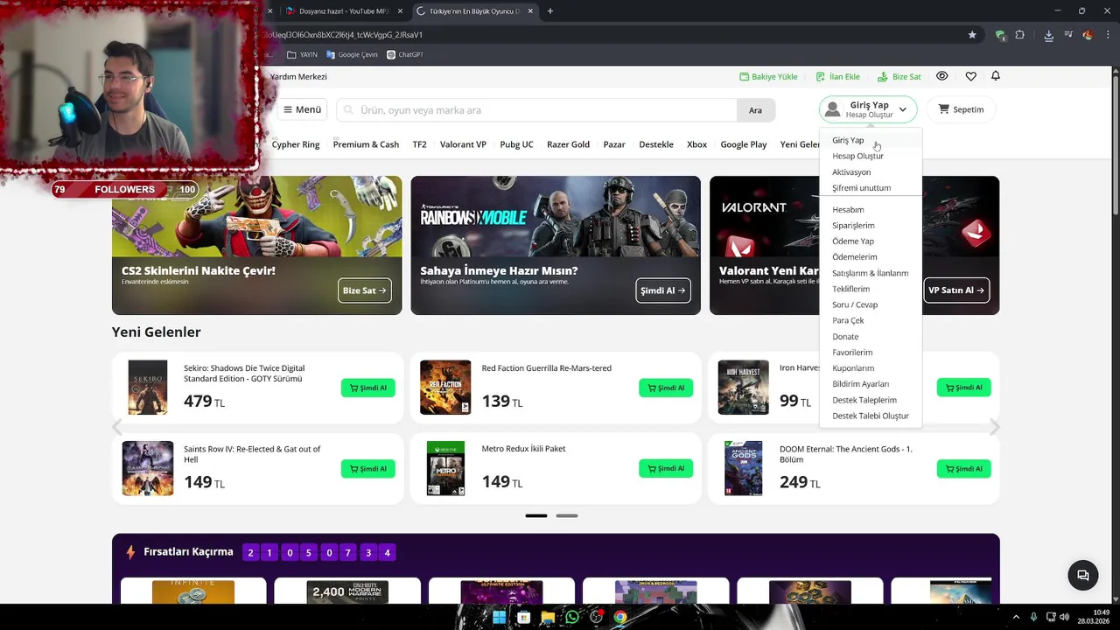
Task: Click VP Satın Al on Valorant banner
Action: 956,290
